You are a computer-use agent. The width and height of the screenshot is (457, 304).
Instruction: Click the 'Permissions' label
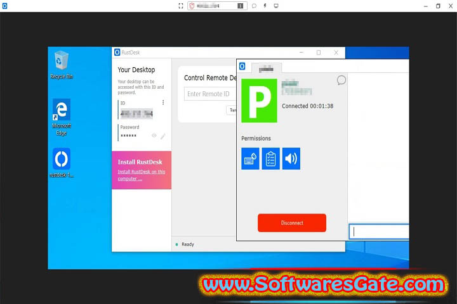(x=256, y=139)
